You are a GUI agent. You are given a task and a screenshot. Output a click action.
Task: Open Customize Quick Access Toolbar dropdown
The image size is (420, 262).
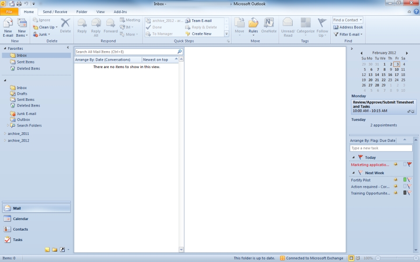point(34,4)
